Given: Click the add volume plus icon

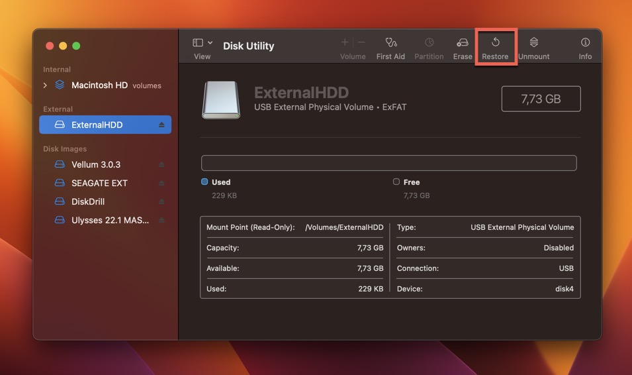Looking at the screenshot, I should tap(344, 42).
